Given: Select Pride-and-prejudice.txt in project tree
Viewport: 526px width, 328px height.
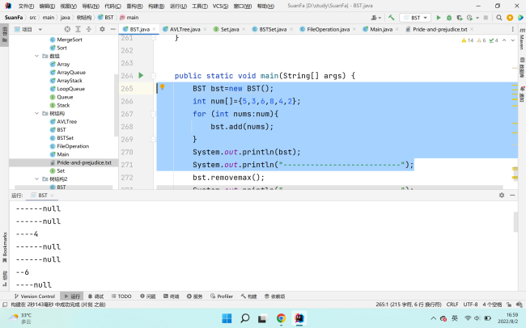Looking at the screenshot, I should pyautogui.click(x=83, y=162).
